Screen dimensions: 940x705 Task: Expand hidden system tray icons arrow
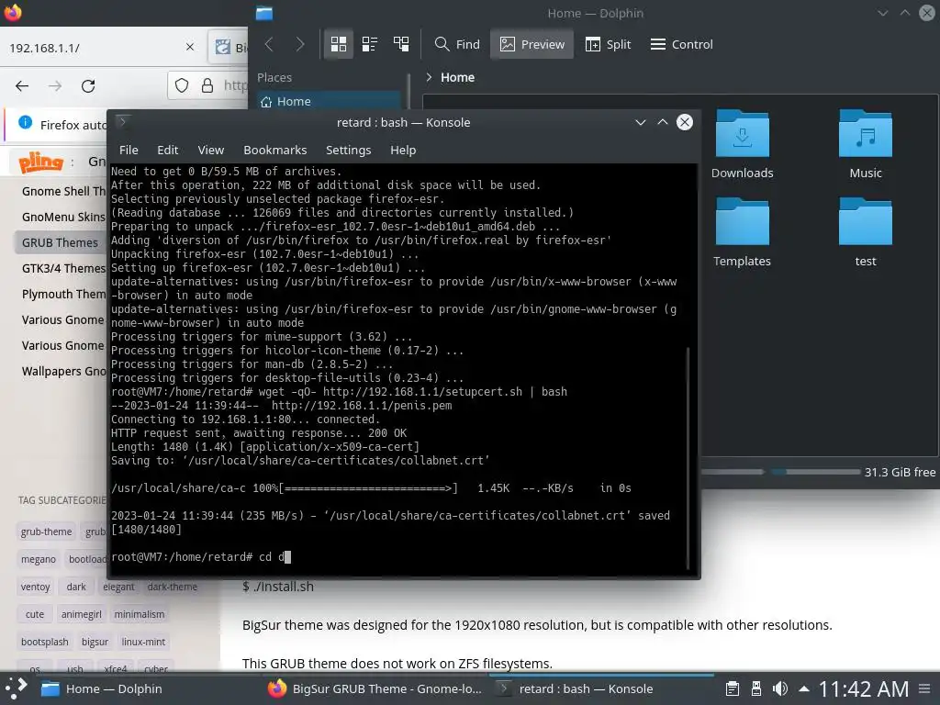point(804,688)
